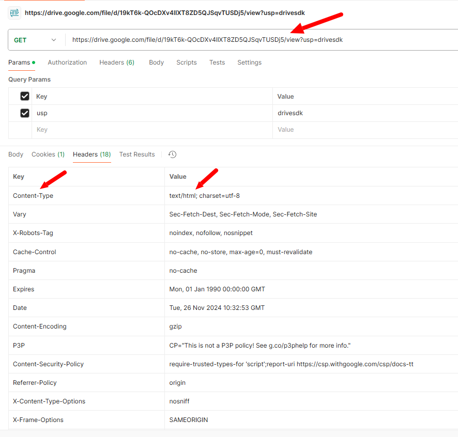Open the Test Results tab
The height and width of the screenshot is (437, 458).
point(137,154)
